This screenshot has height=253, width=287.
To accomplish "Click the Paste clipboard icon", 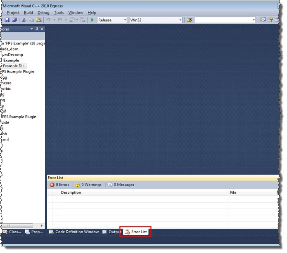I will [38, 20].
